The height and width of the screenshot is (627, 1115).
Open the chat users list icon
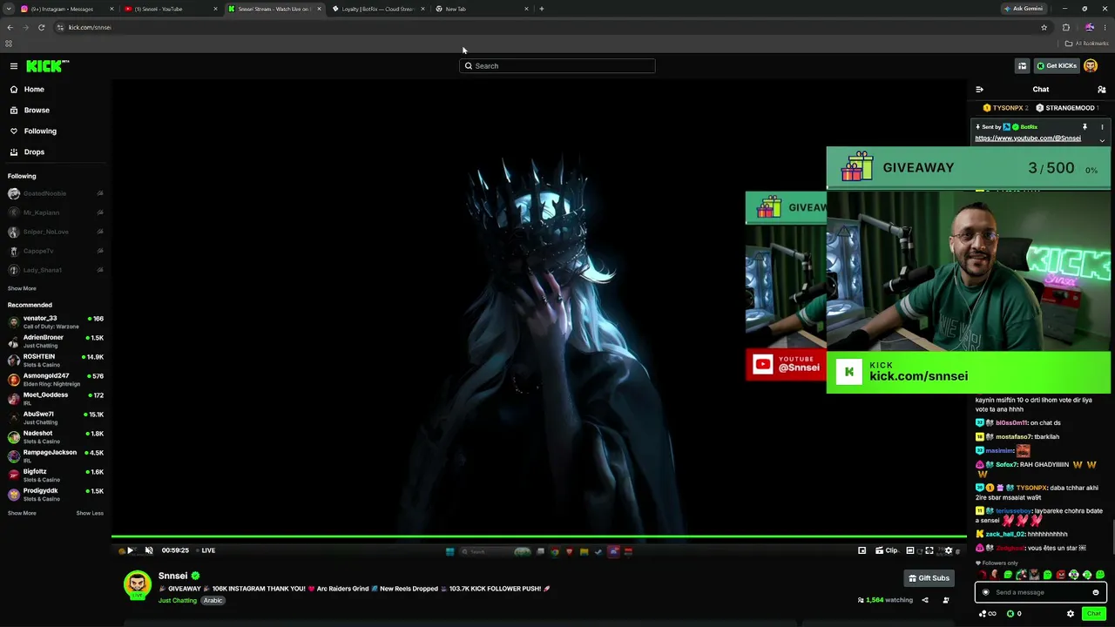[x=1102, y=90]
